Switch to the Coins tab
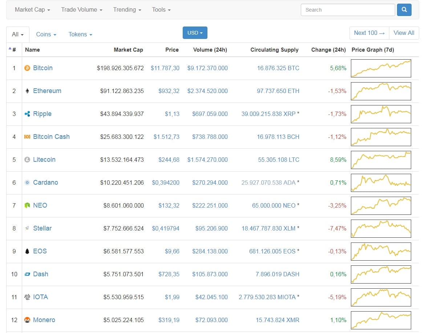The width and height of the screenshot is (425, 333). point(46,34)
